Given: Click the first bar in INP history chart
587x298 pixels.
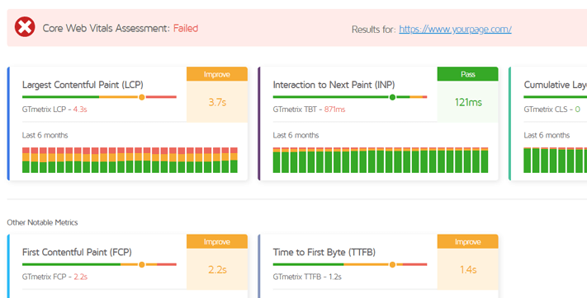Looking at the screenshot, I should pyautogui.click(x=277, y=160).
